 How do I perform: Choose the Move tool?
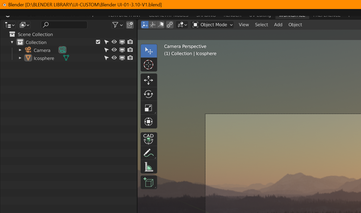click(149, 80)
